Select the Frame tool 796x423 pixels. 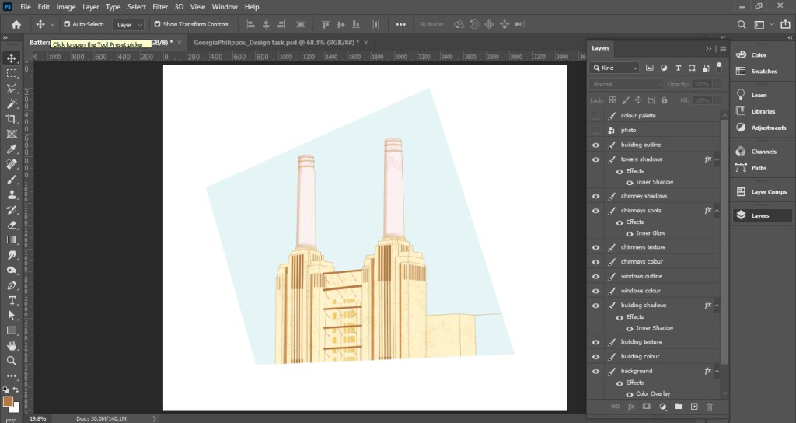12,134
